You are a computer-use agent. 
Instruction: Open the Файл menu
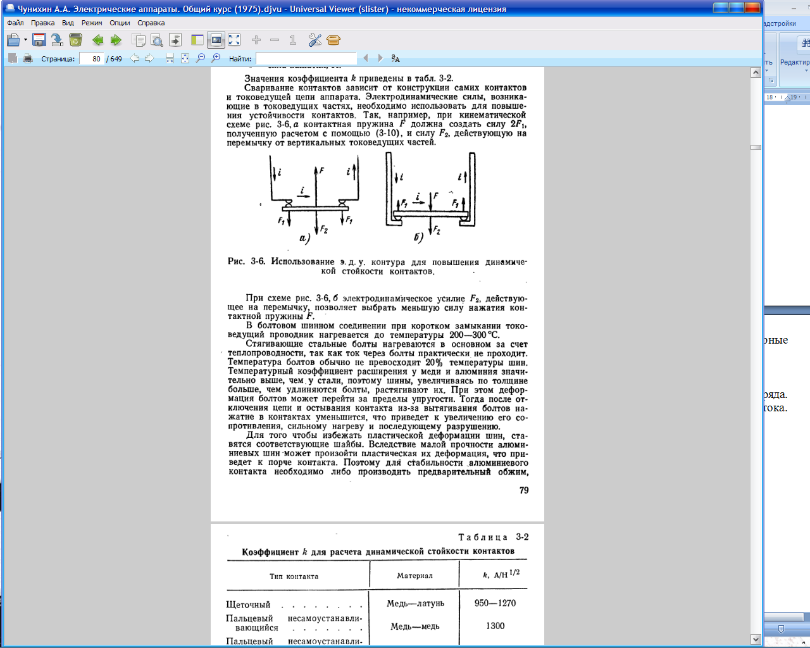tap(15, 23)
